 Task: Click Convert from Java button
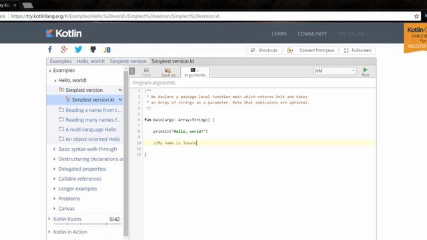[311, 51]
